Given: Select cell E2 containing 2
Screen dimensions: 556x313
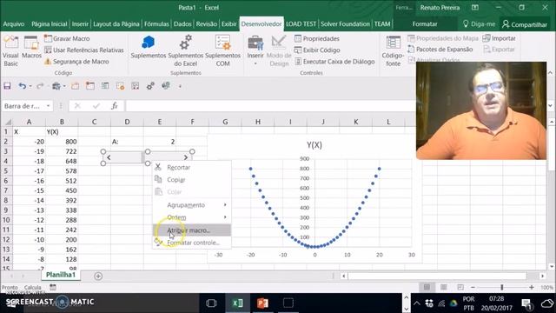Looking at the screenshot, I should point(160,142).
